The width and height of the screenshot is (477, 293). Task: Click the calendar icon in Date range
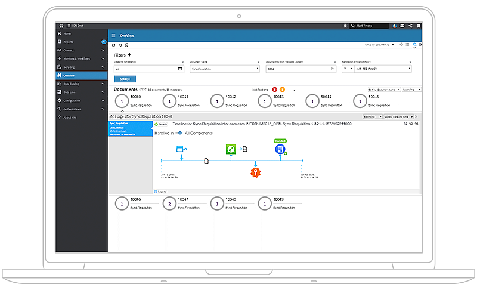tap(180, 69)
